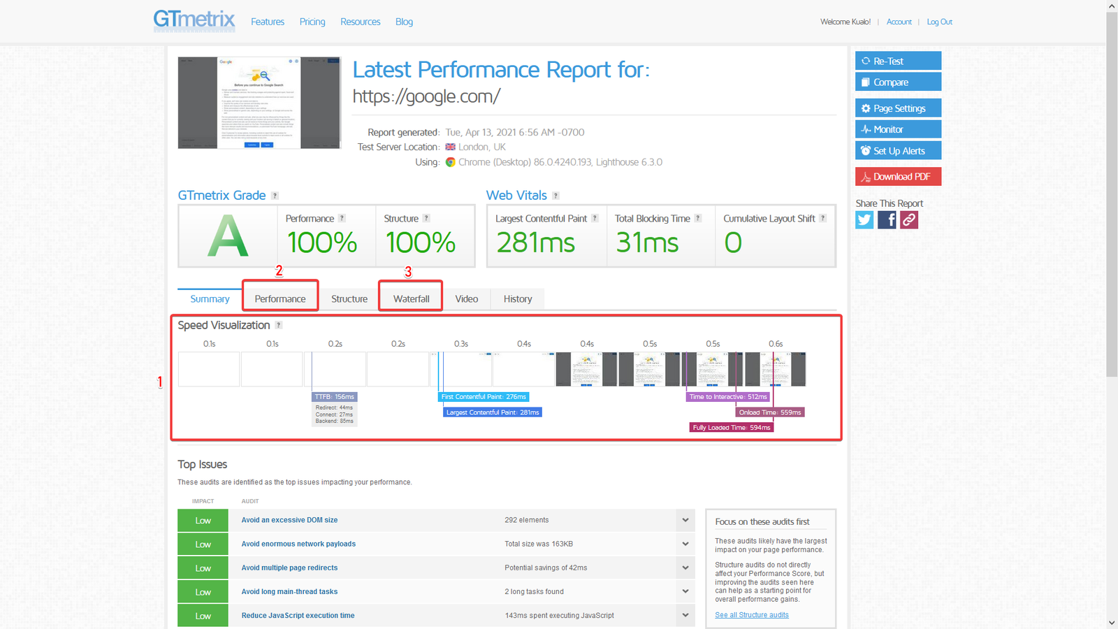This screenshot has width=1118, height=629.
Task: Click Onload Time: 559ms marker
Action: click(770, 412)
